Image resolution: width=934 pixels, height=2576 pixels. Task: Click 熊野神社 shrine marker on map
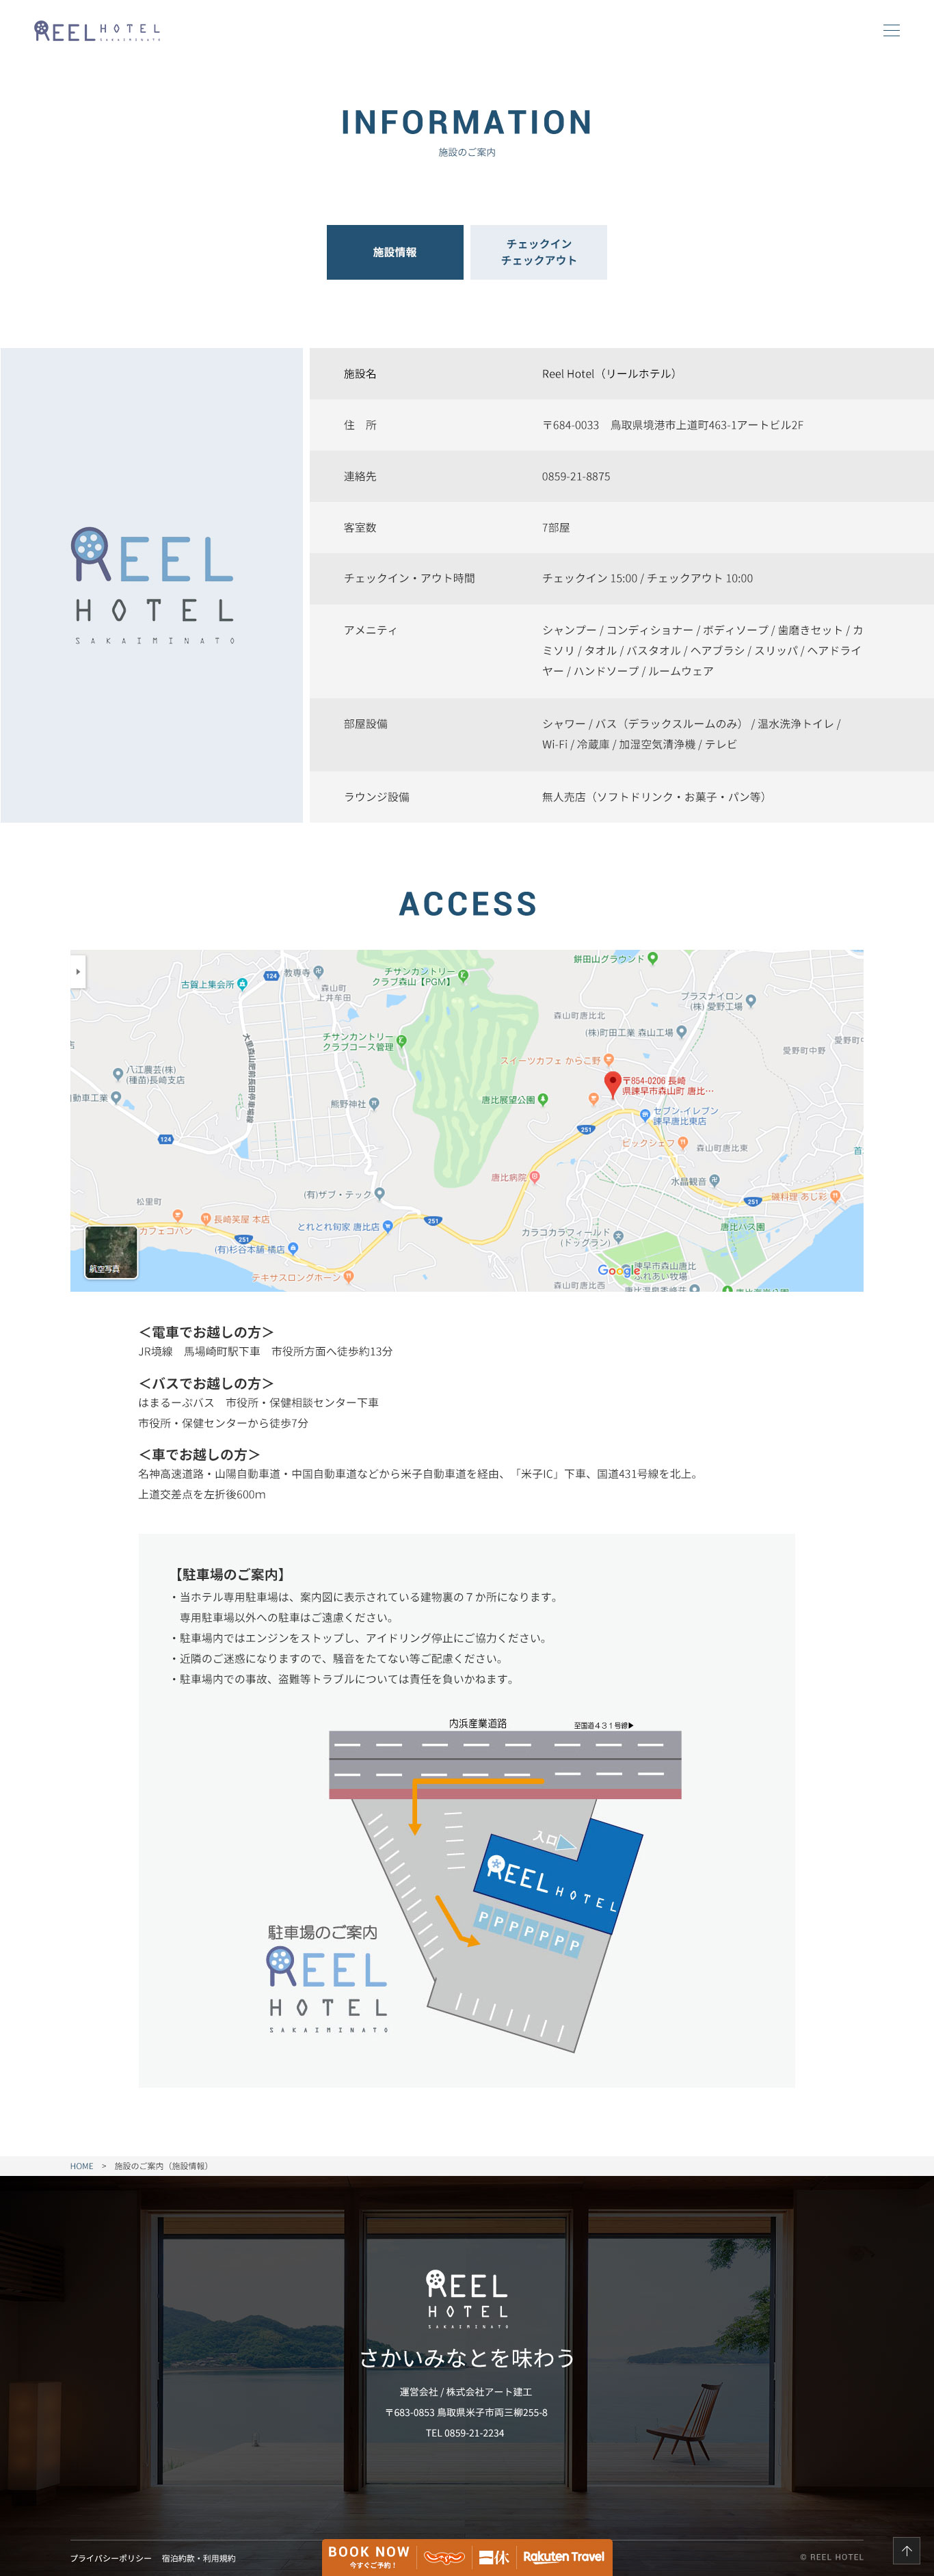tap(374, 1104)
